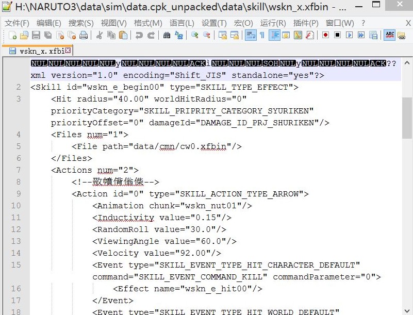The height and width of the screenshot is (315, 413).
Task: Open the 窗口(W) menu
Action: pos(340,23)
